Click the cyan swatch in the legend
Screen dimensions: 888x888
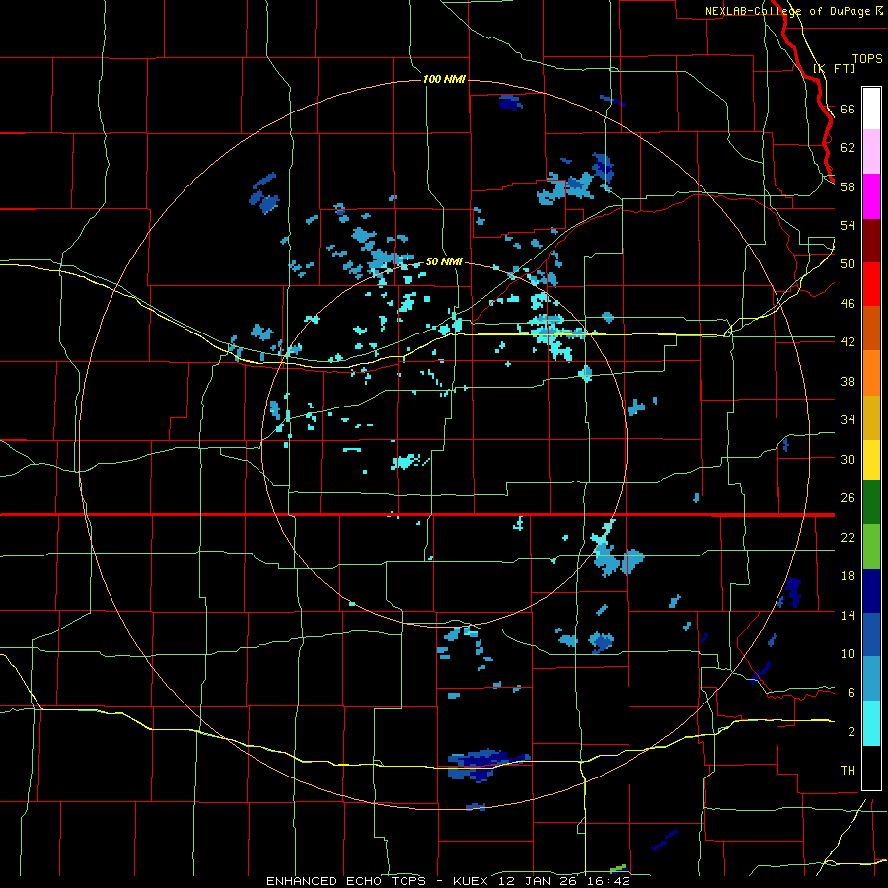(x=871, y=723)
